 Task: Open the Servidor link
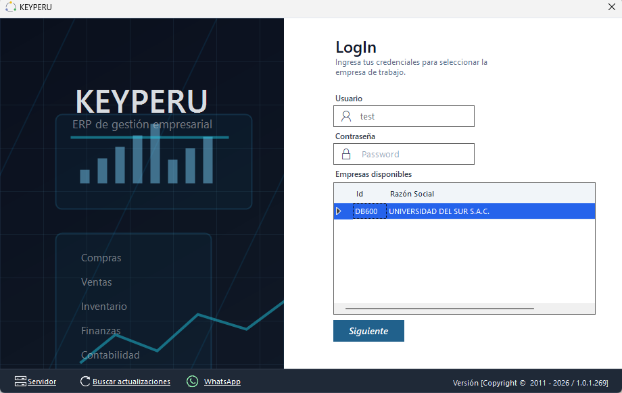click(42, 382)
